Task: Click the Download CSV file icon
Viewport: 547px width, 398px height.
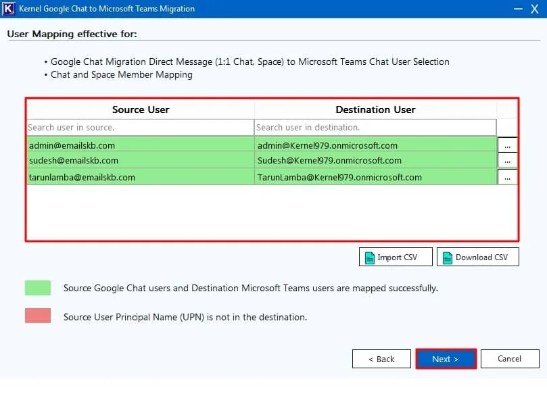Action: coord(448,257)
